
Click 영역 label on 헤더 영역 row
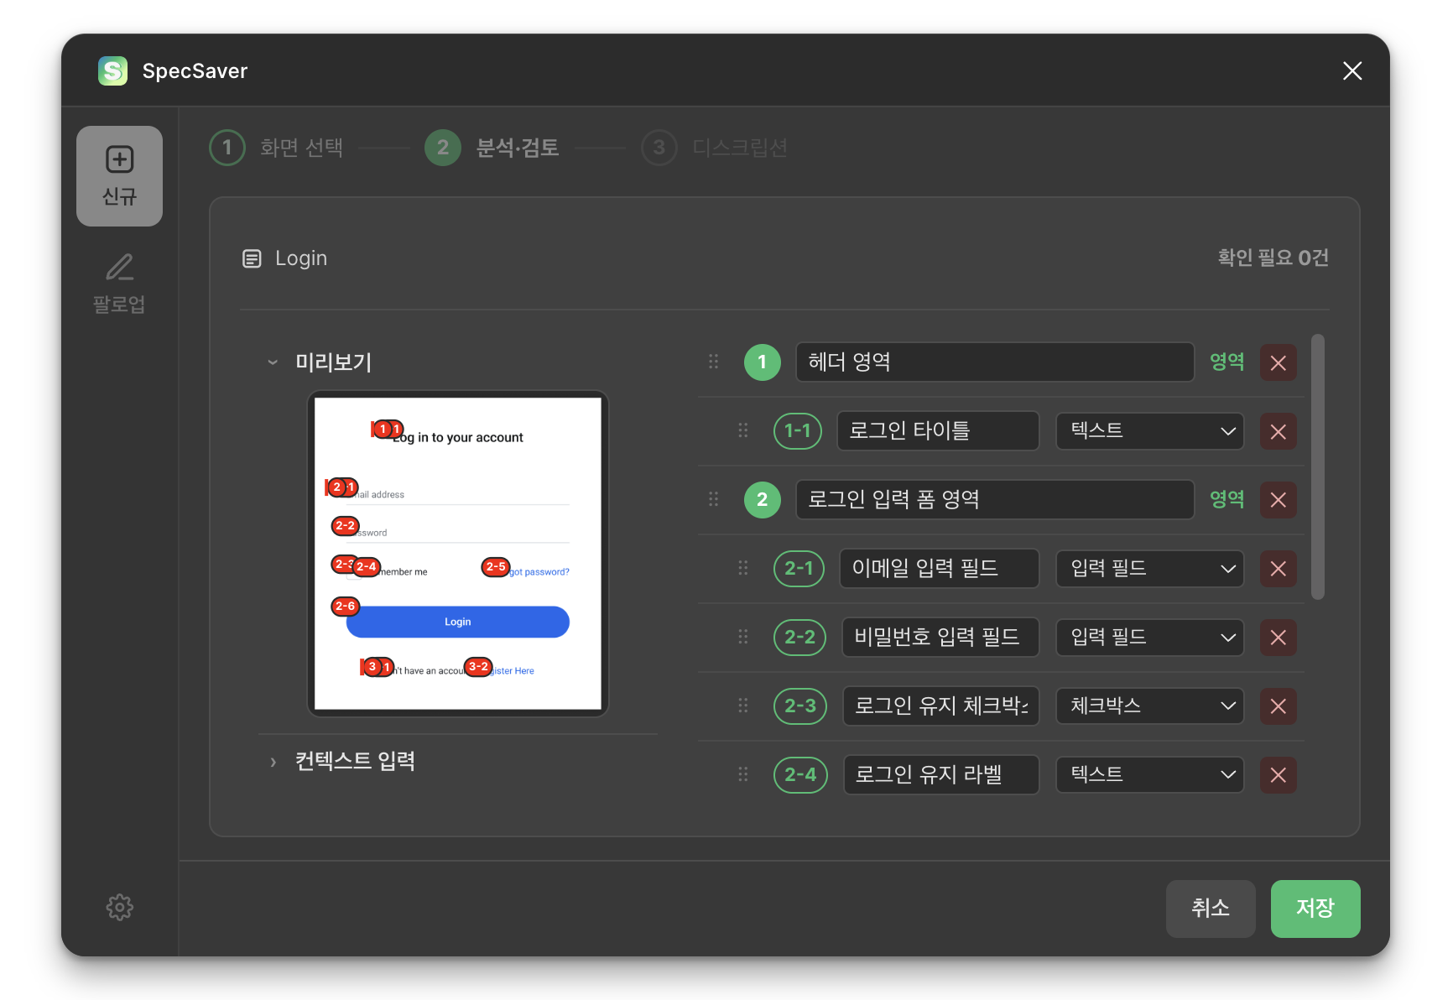pos(1227,362)
